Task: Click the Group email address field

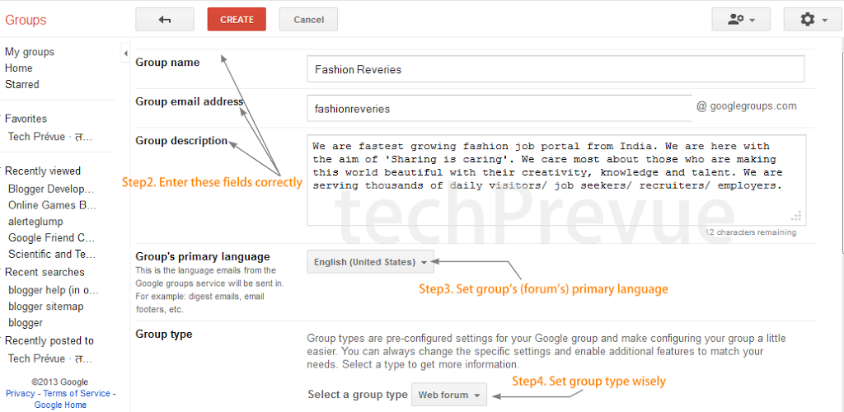Action: (x=499, y=109)
